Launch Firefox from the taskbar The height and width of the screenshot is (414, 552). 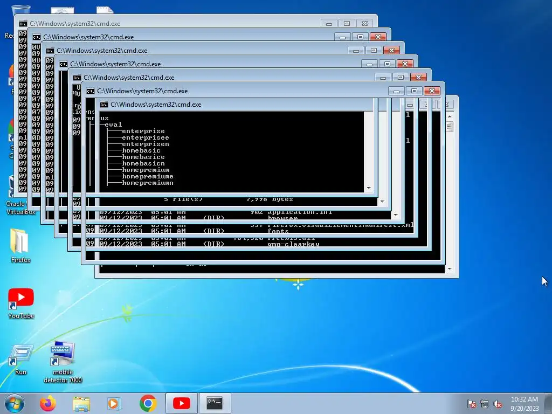48,403
